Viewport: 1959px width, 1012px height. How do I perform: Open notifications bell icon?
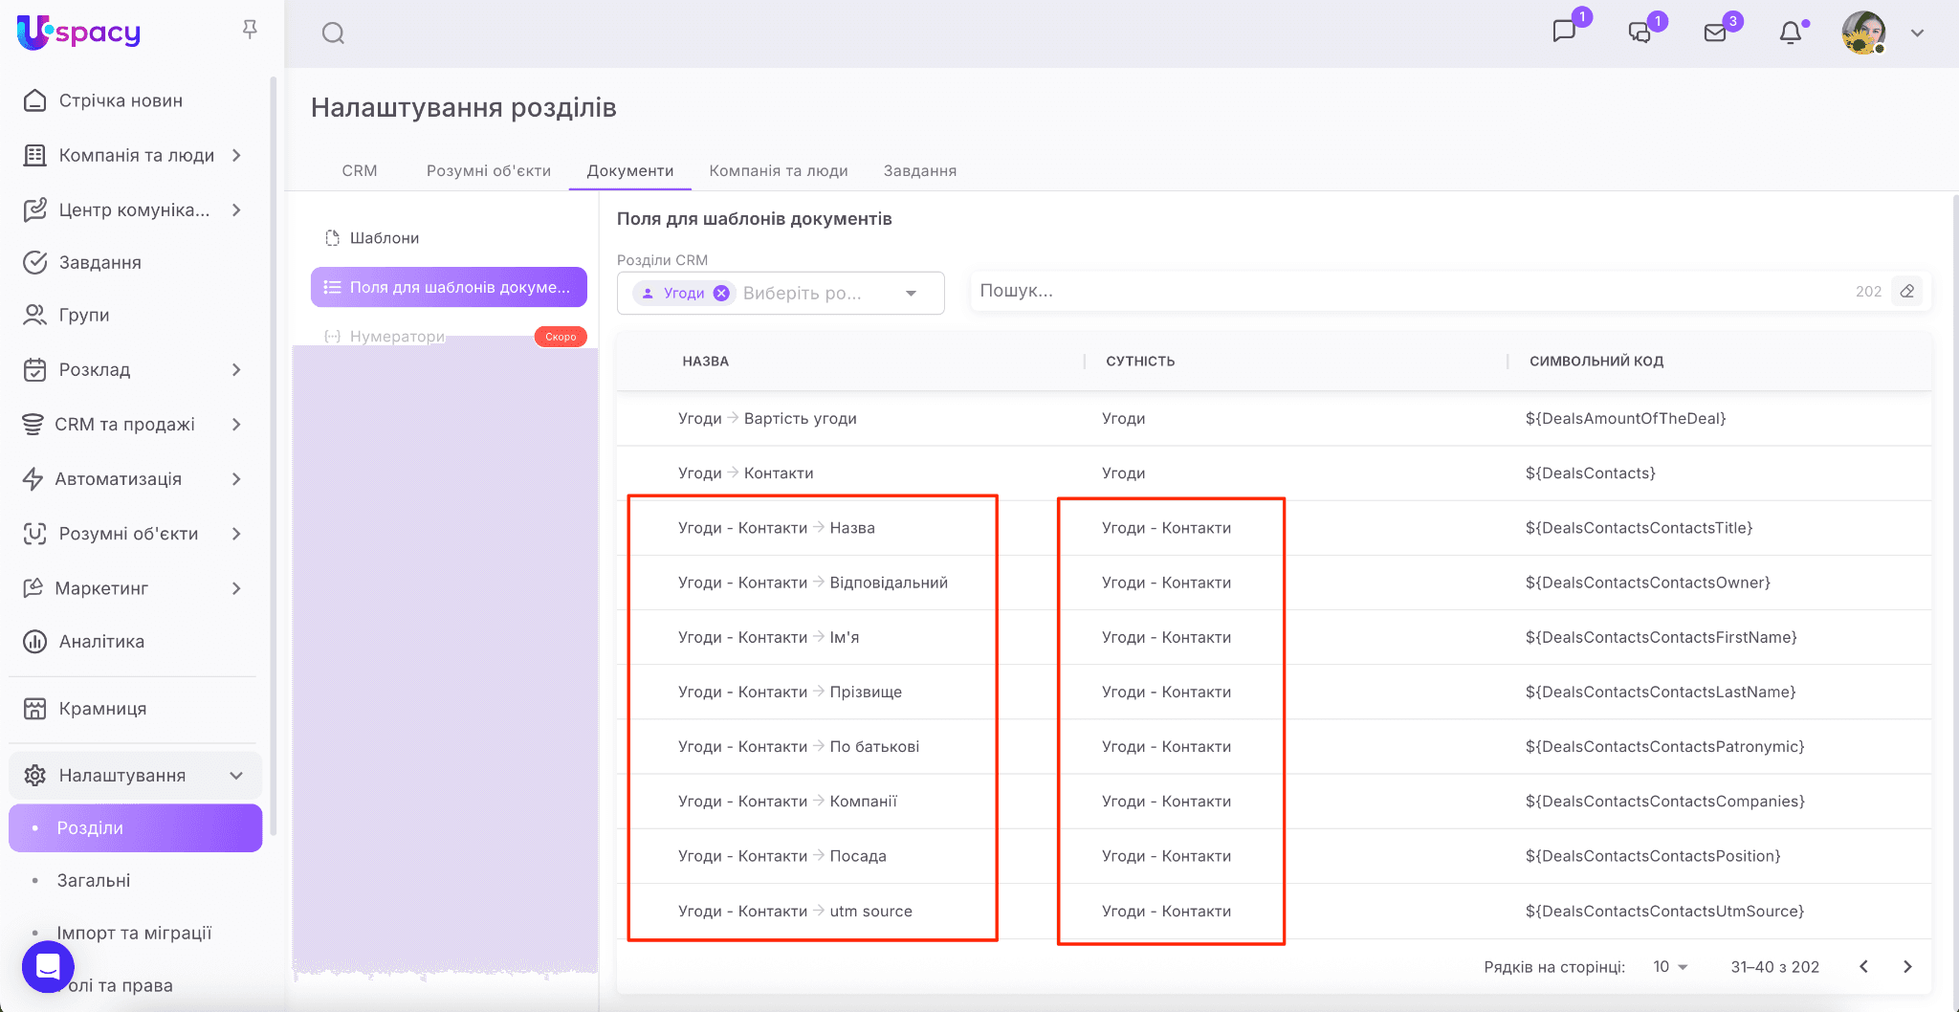point(1790,33)
